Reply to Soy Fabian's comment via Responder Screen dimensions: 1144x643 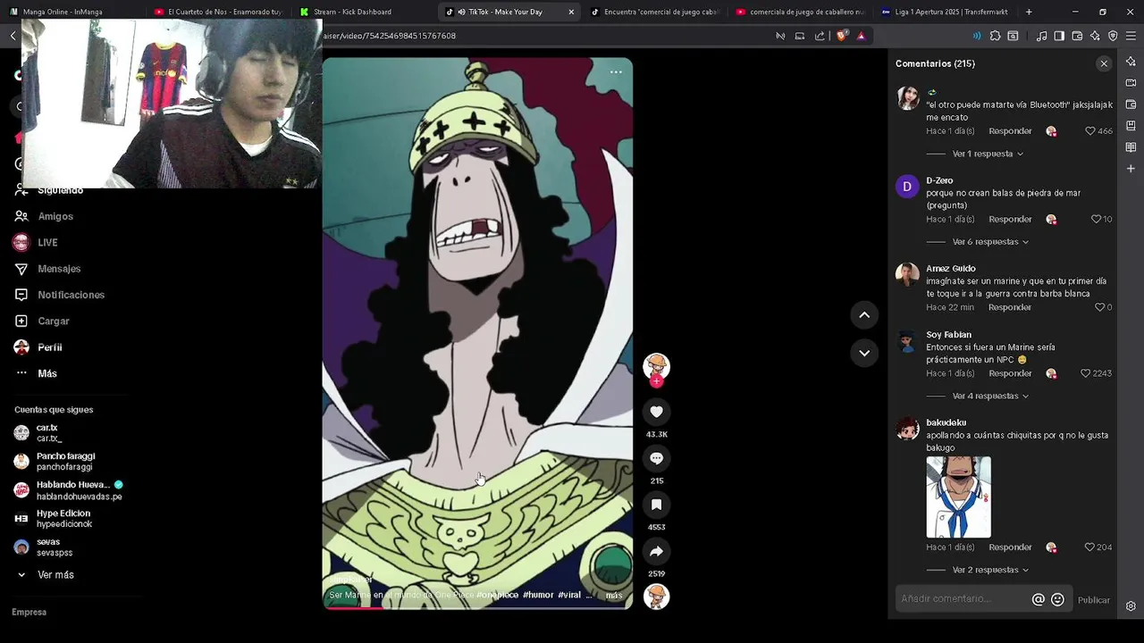point(1010,373)
